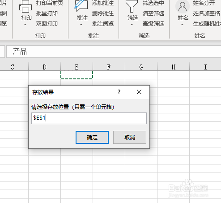Click the $E$1 location input field
Screen dimensions: 221x203
pyautogui.click(x=89, y=118)
